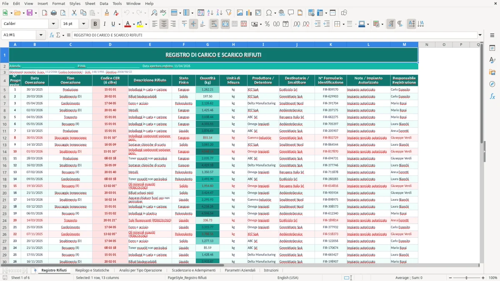Open Find and Replace
This screenshot has height=281, width=500.
(x=154, y=13)
